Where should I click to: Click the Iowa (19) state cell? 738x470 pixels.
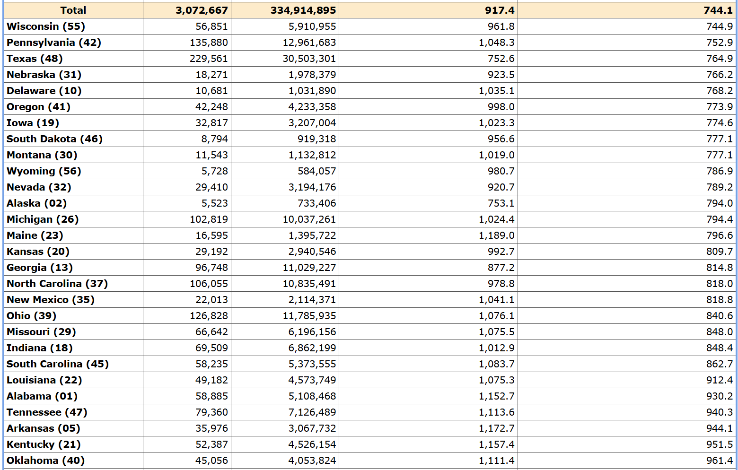click(x=33, y=123)
